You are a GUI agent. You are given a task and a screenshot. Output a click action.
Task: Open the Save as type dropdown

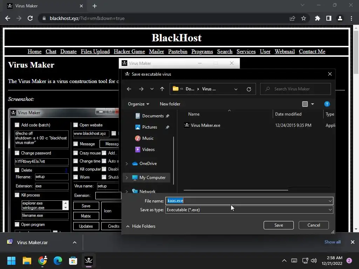click(249, 210)
